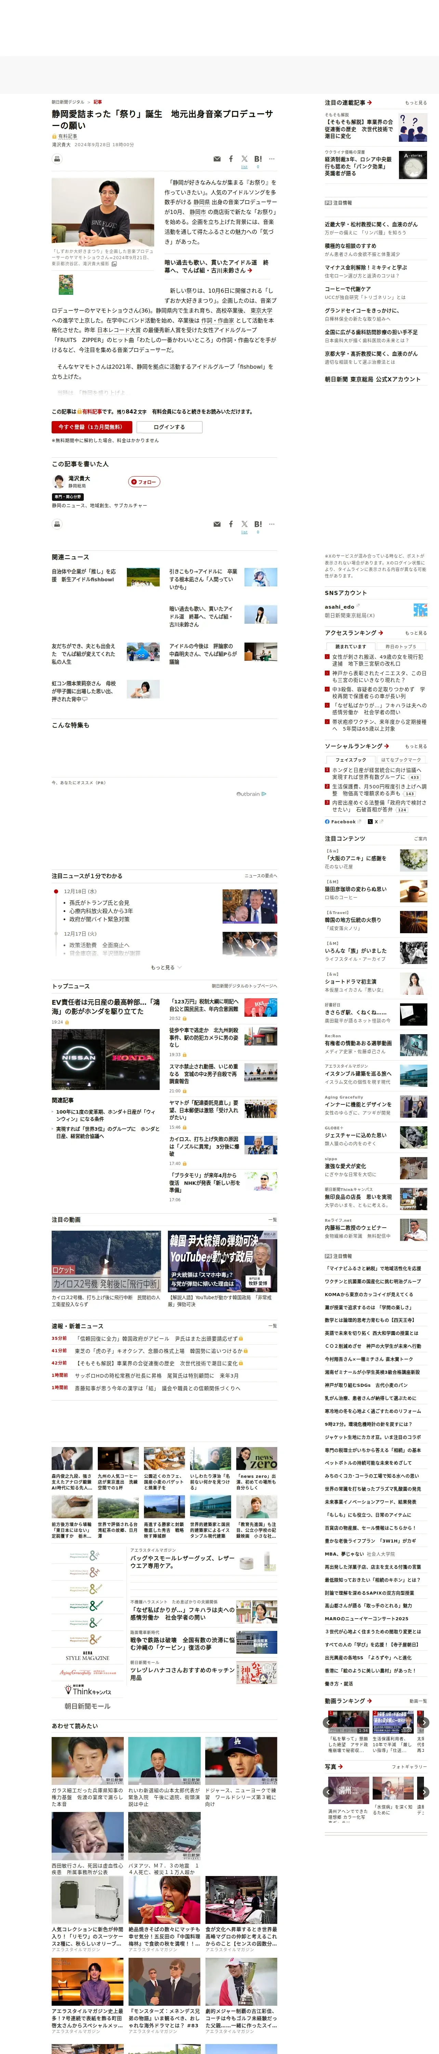Open 朝日新聞デジタルのトップページへ link

pyautogui.click(x=244, y=986)
